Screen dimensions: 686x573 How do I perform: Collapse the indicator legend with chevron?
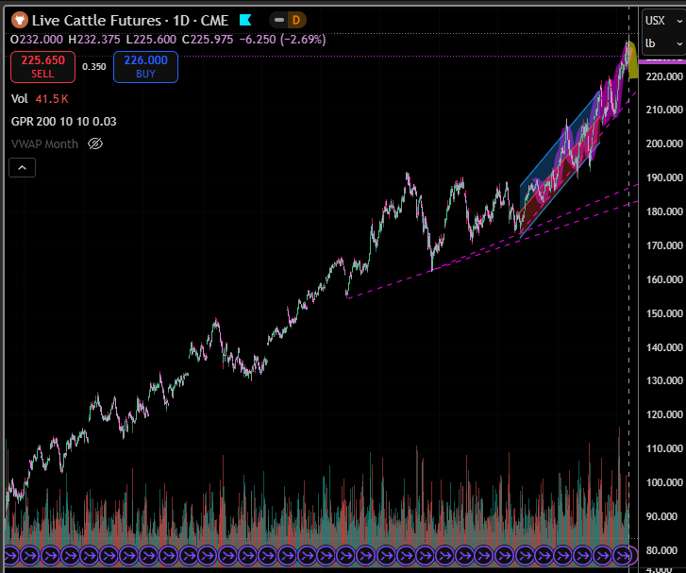click(22, 168)
